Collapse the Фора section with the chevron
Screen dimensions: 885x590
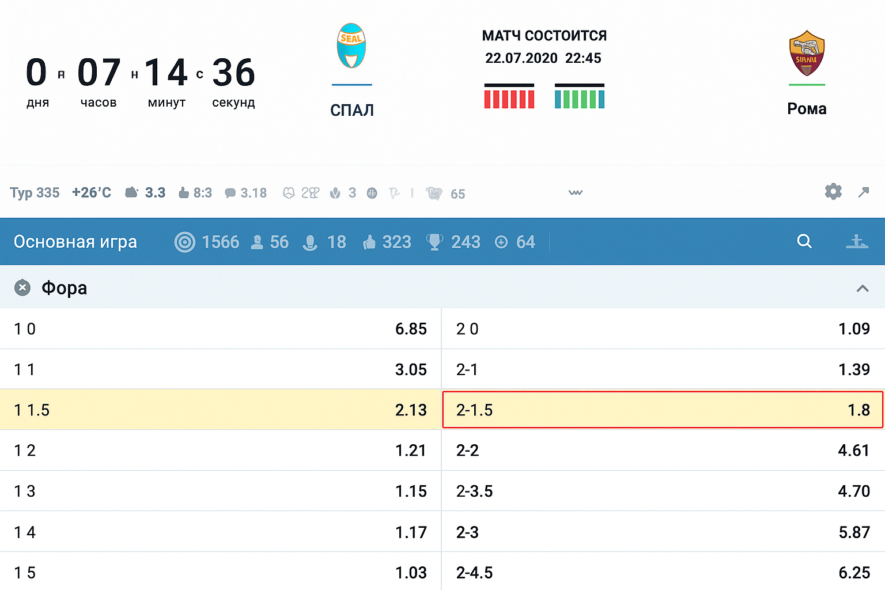862,288
